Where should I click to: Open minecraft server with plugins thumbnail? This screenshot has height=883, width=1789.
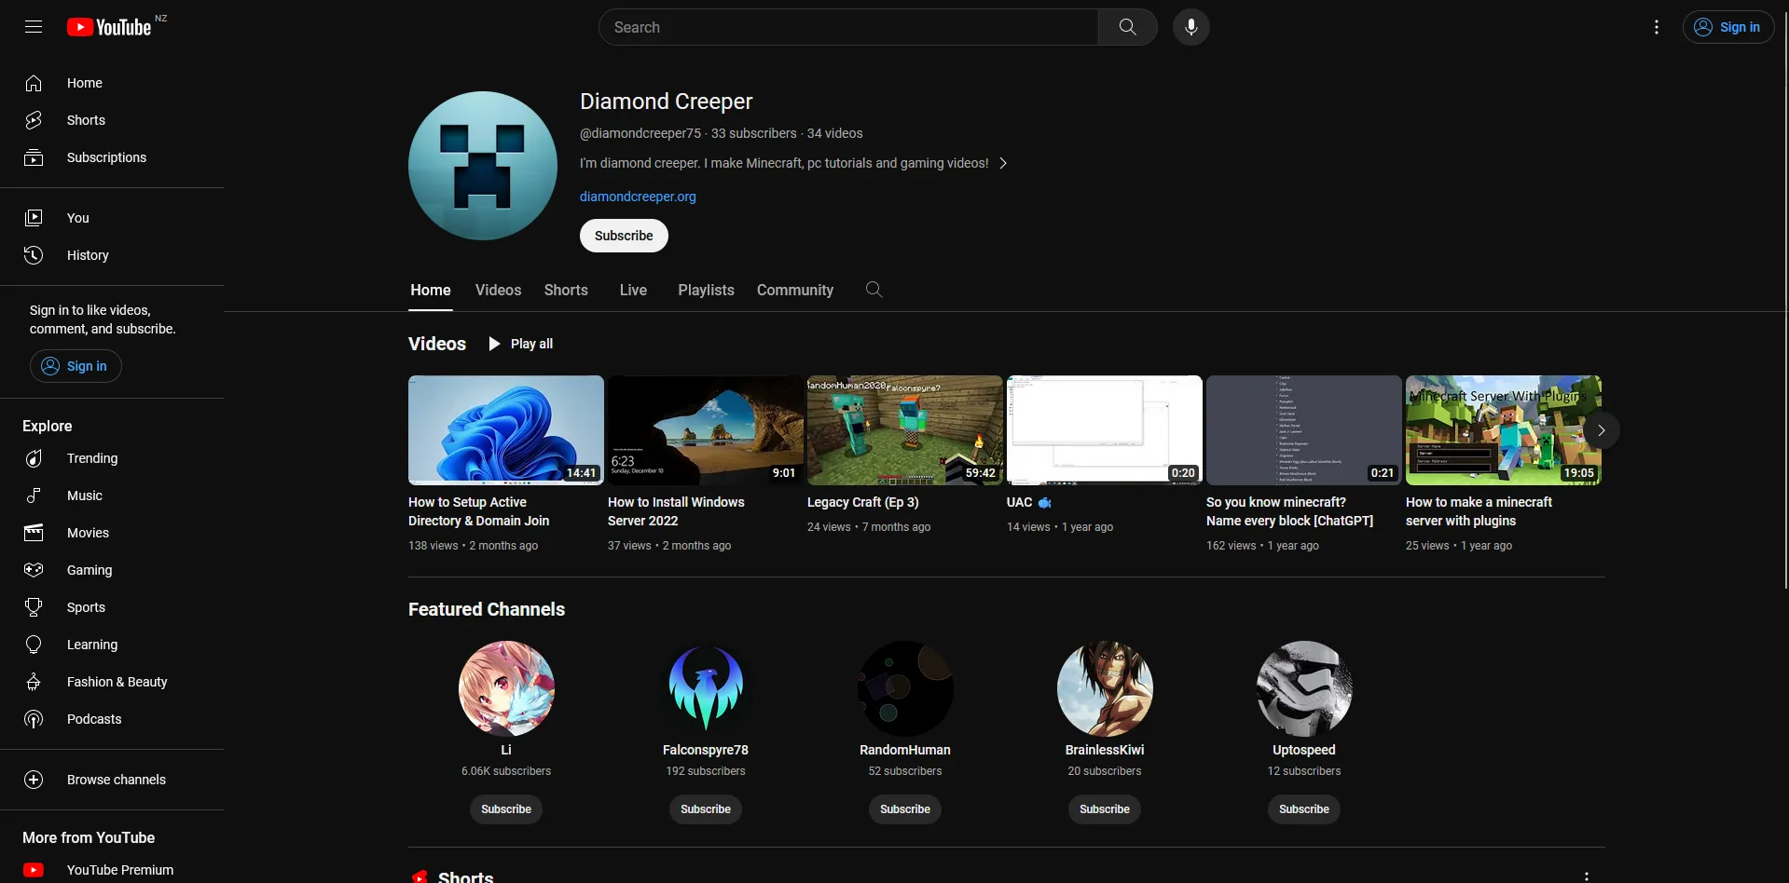tap(1504, 430)
